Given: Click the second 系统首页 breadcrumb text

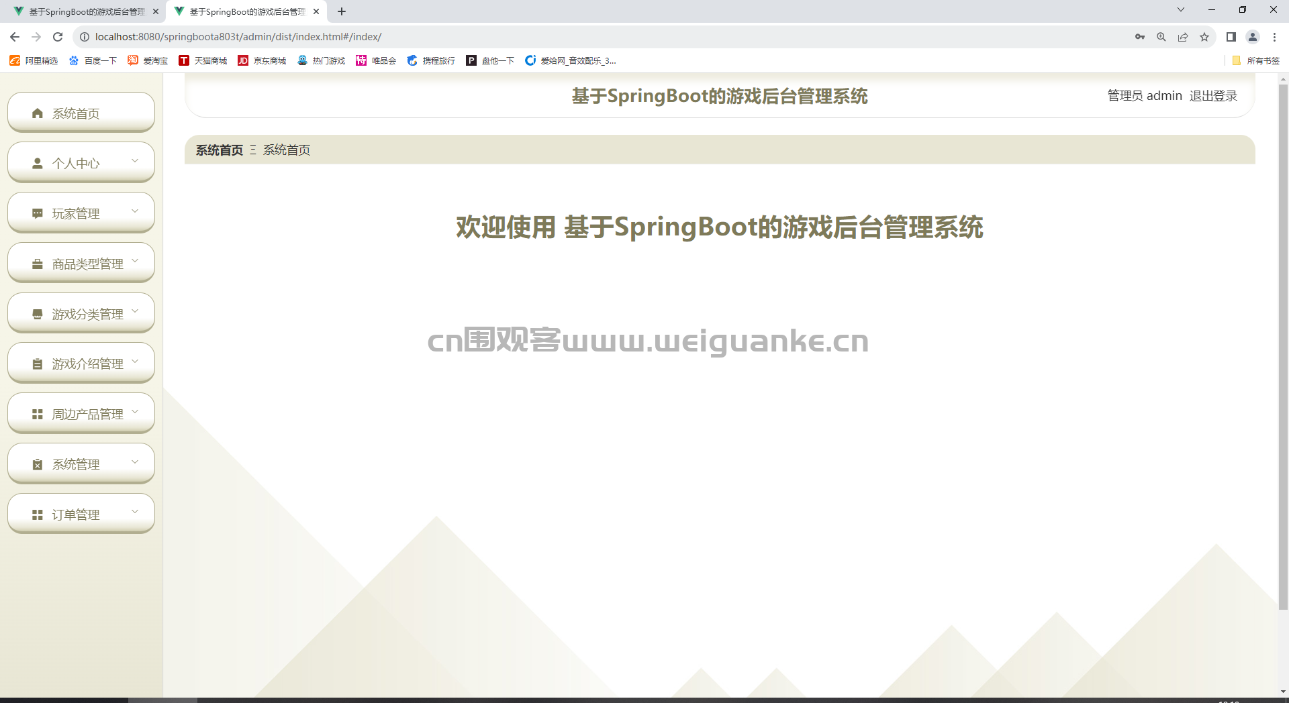Looking at the screenshot, I should (x=287, y=150).
